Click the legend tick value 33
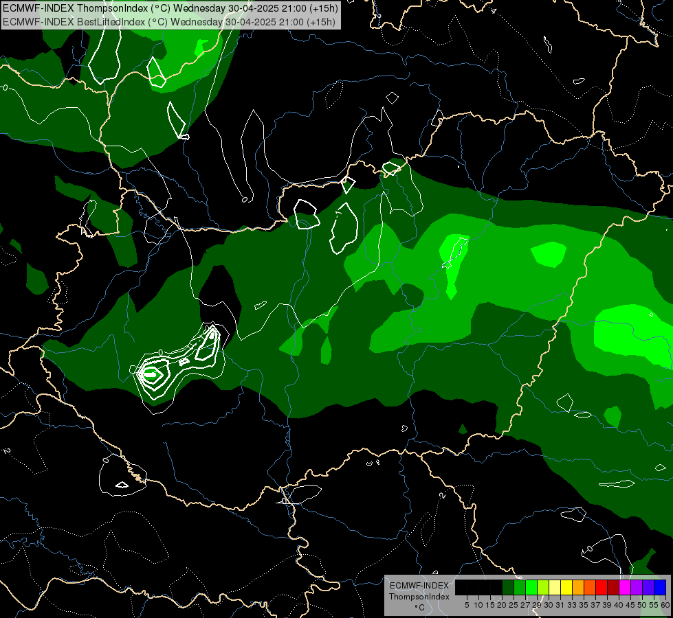This screenshot has height=618, width=673. point(572,605)
